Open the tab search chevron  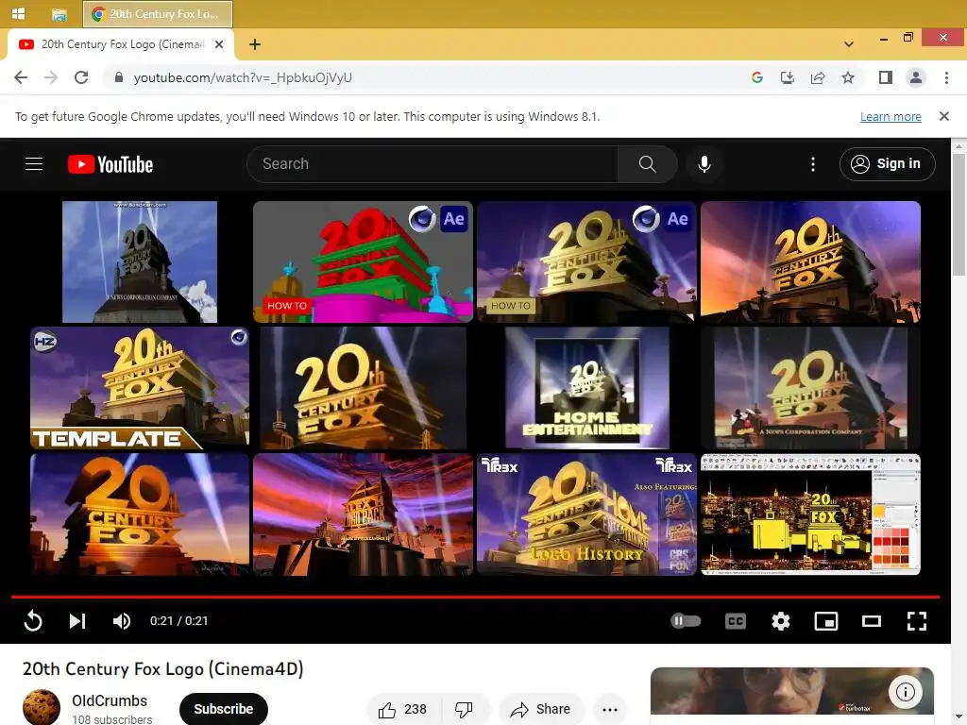[849, 44]
